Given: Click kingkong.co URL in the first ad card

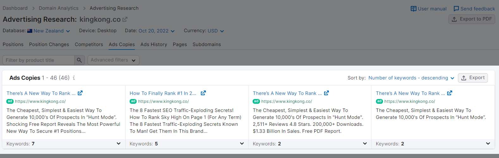Looking at the screenshot, I should (40, 102).
